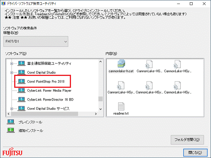Click the software list vertical scrollbar thumb
This screenshot has width=211, height=158.
[101, 99]
